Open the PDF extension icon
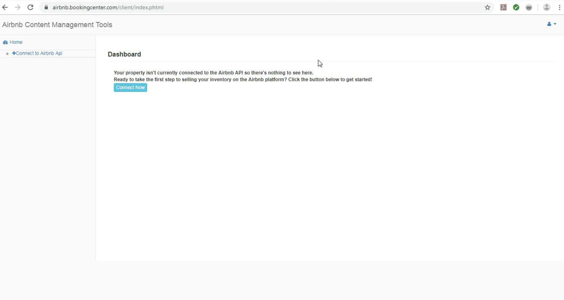The width and height of the screenshot is (564, 300). coord(503,7)
